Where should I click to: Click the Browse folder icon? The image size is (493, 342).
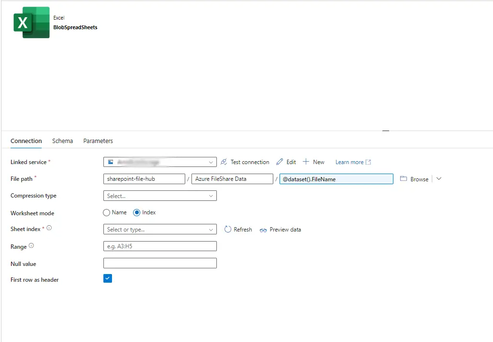pyautogui.click(x=403, y=179)
